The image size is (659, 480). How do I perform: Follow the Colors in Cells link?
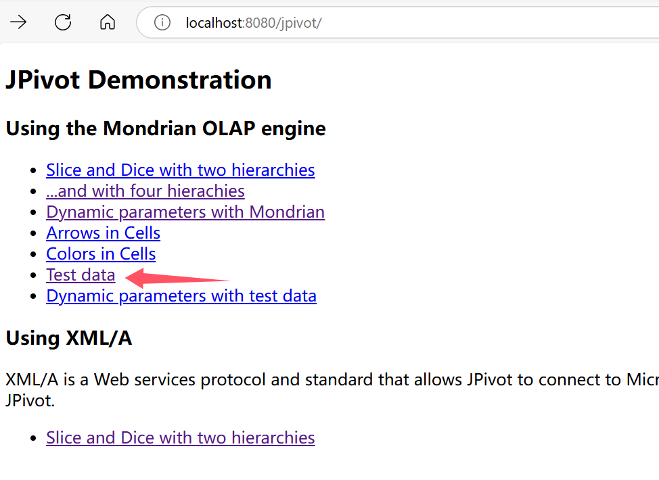101,254
